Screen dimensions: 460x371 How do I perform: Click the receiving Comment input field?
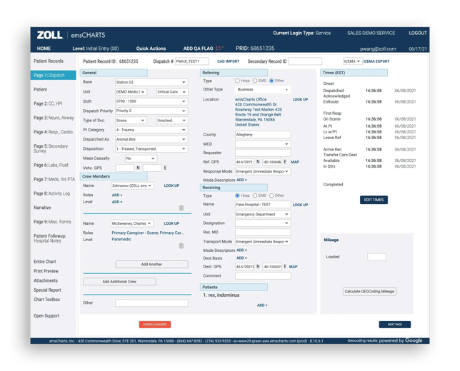263,276
